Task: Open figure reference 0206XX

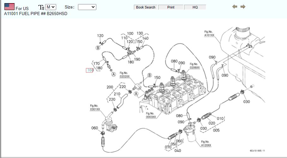Action: point(194,66)
